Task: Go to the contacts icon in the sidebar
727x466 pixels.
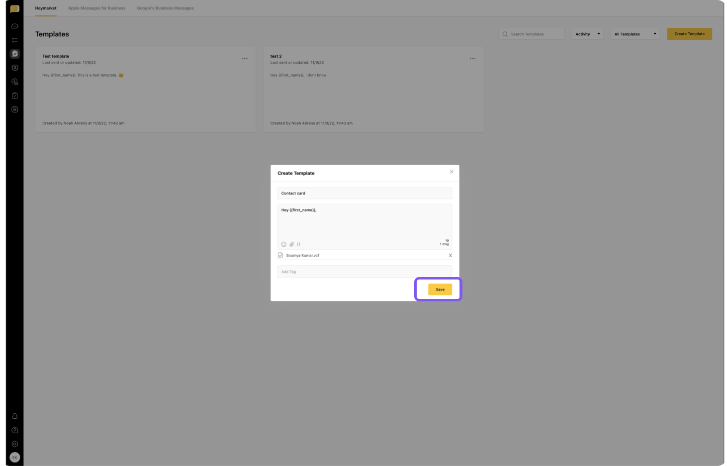Action: pyautogui.click(x=15, y=68)
